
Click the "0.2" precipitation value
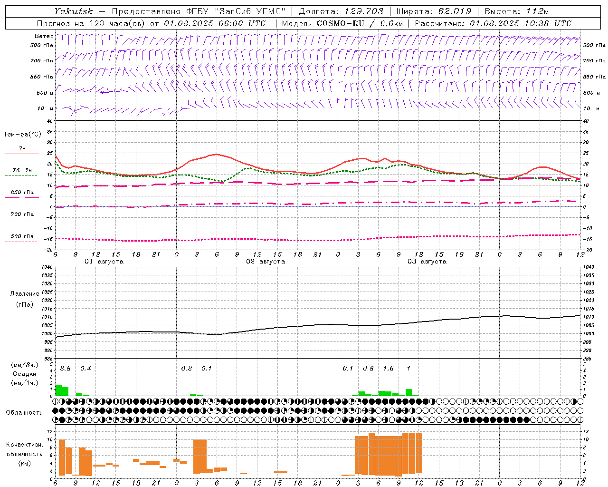tap(187, 368)
